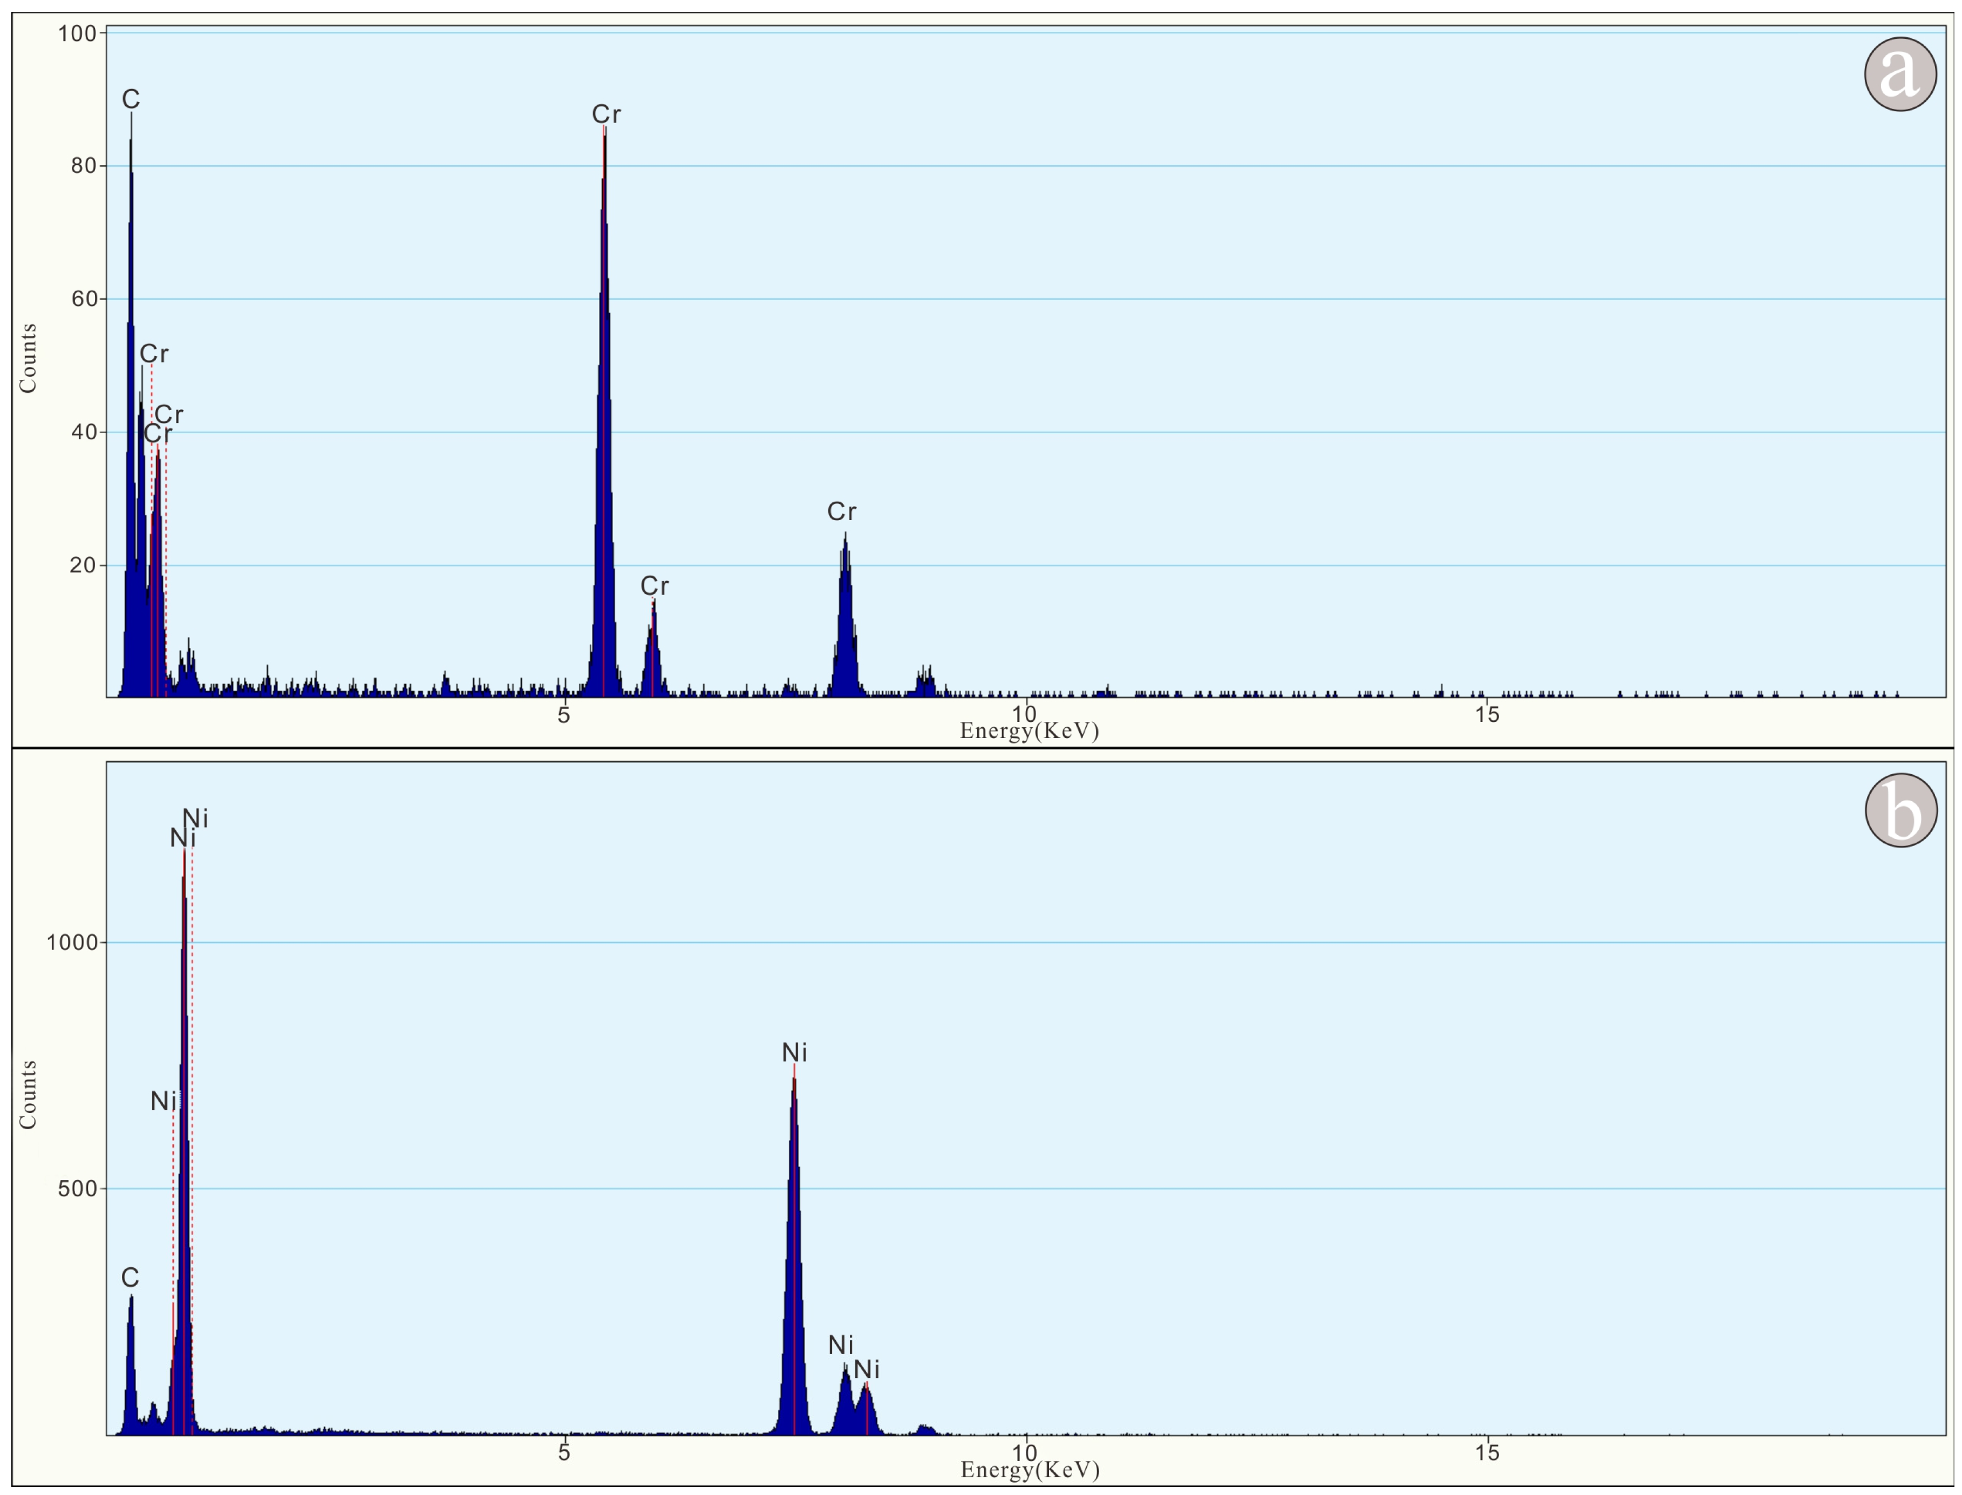Click the Ni label above the 7.5 keV peak
1962x1495 pixels.
pyautogui.click(x=794, y=1053)
